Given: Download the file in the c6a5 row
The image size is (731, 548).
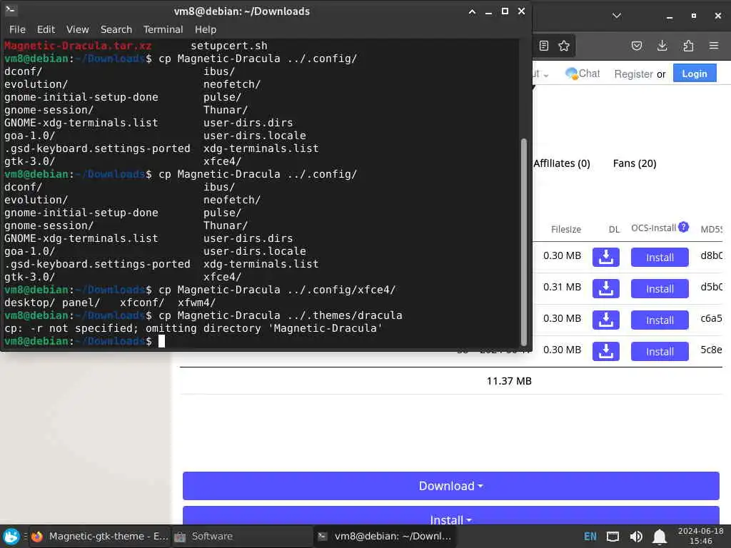Looking at the screenshot, I should pos(605,320).
